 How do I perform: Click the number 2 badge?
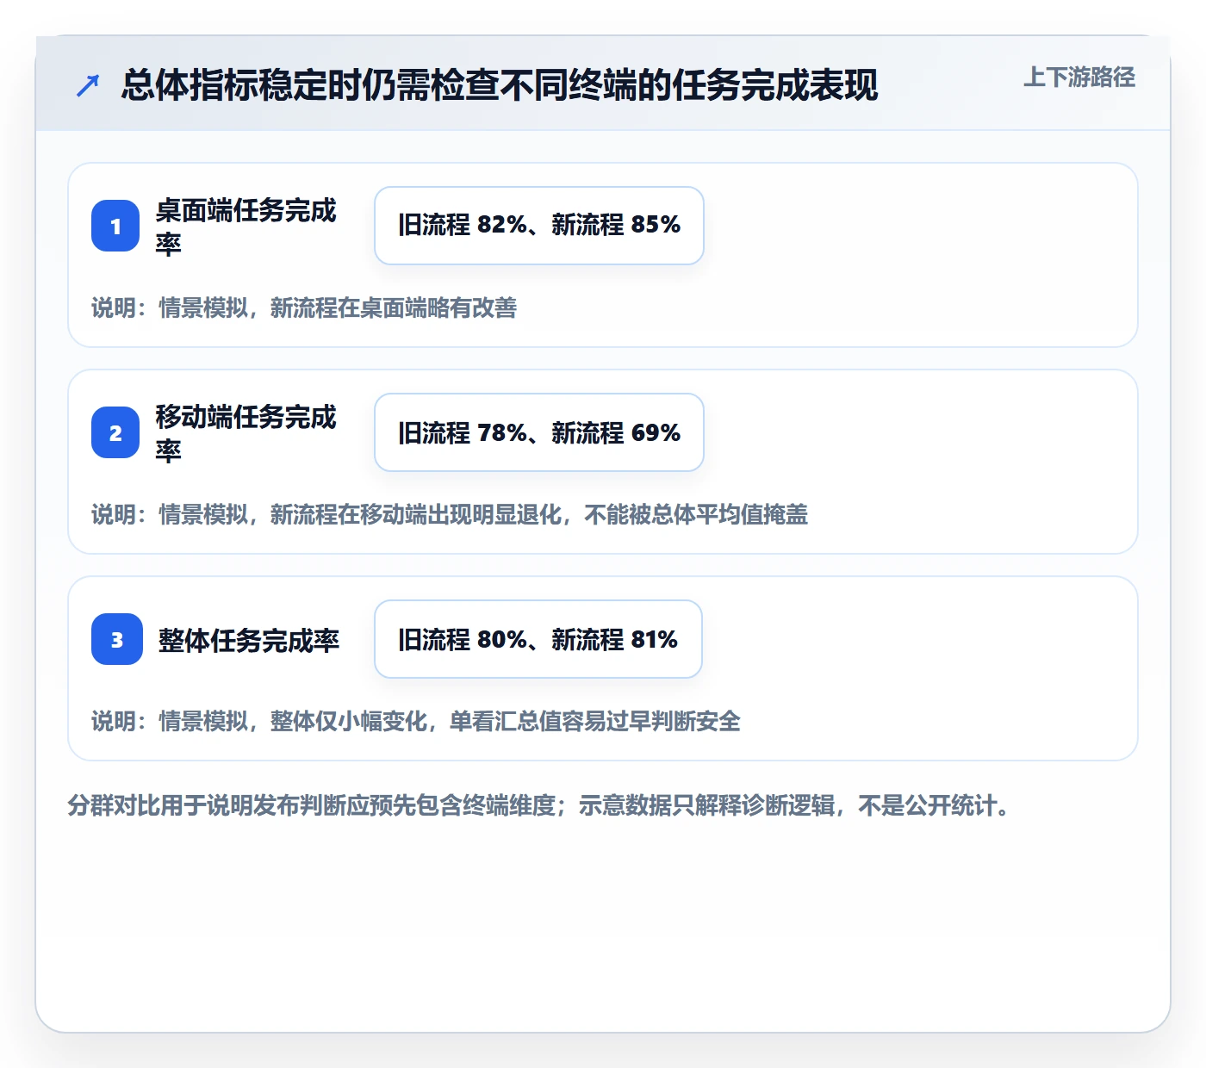(x=115, y=432)
